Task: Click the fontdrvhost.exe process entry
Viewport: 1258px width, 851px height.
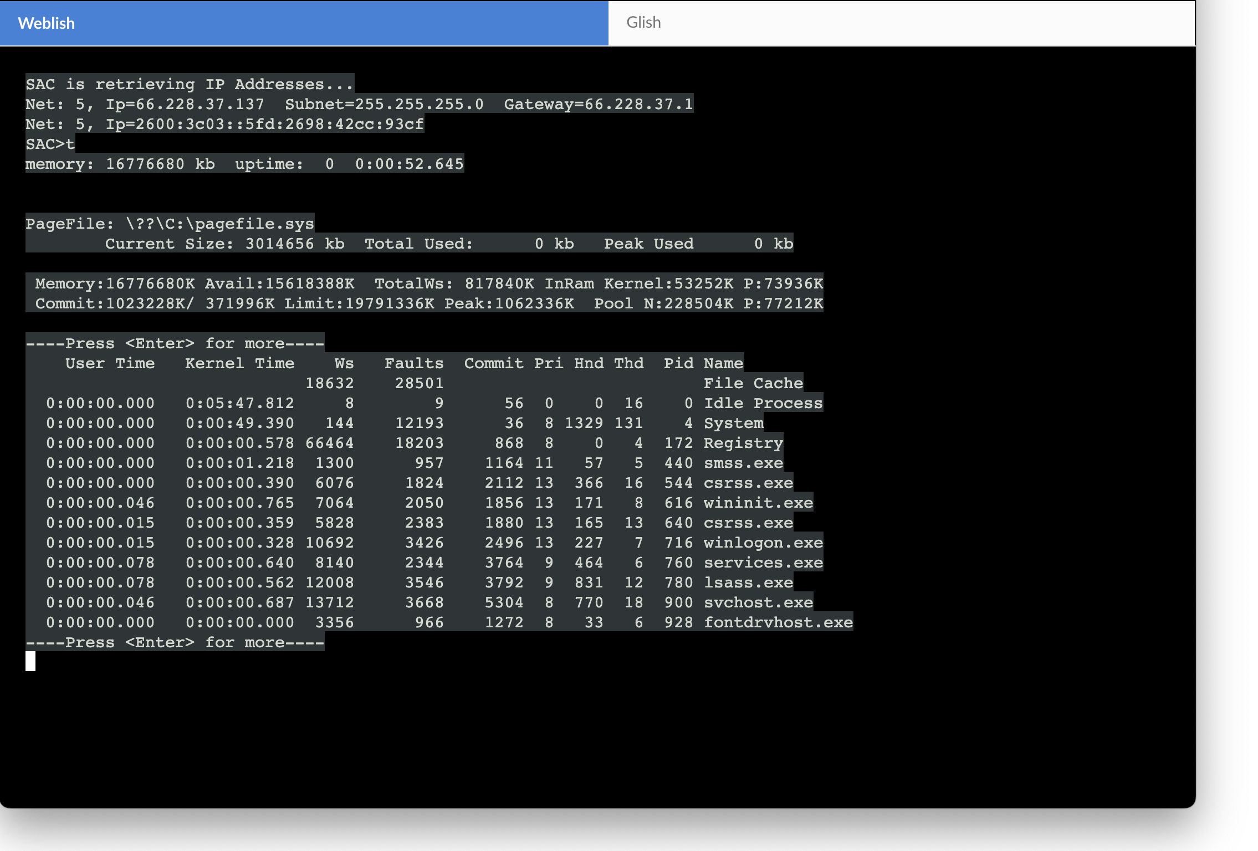Action: [778, 623]
